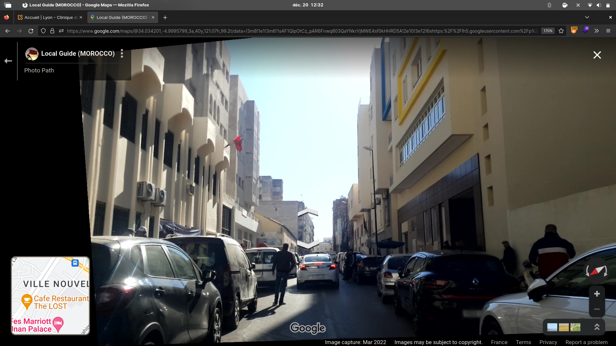
Task: Reload the Google Maps page
Action: (31, 31)
